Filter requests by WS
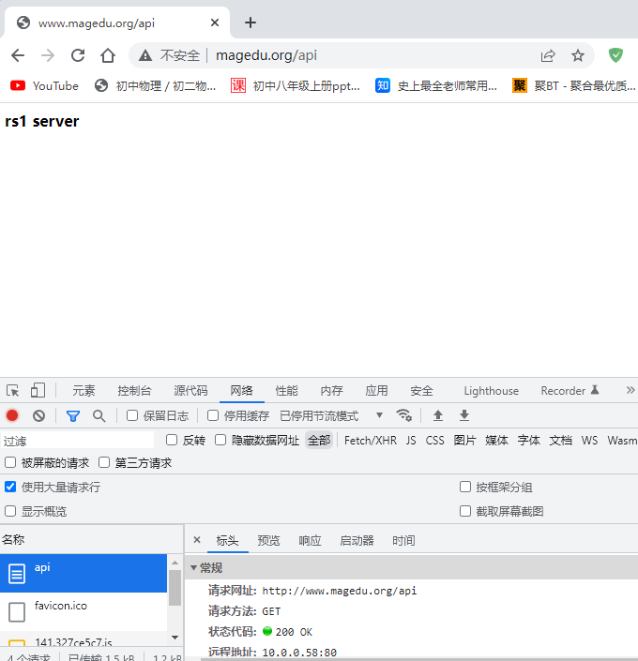638x661 pixels. click(589, 441)
